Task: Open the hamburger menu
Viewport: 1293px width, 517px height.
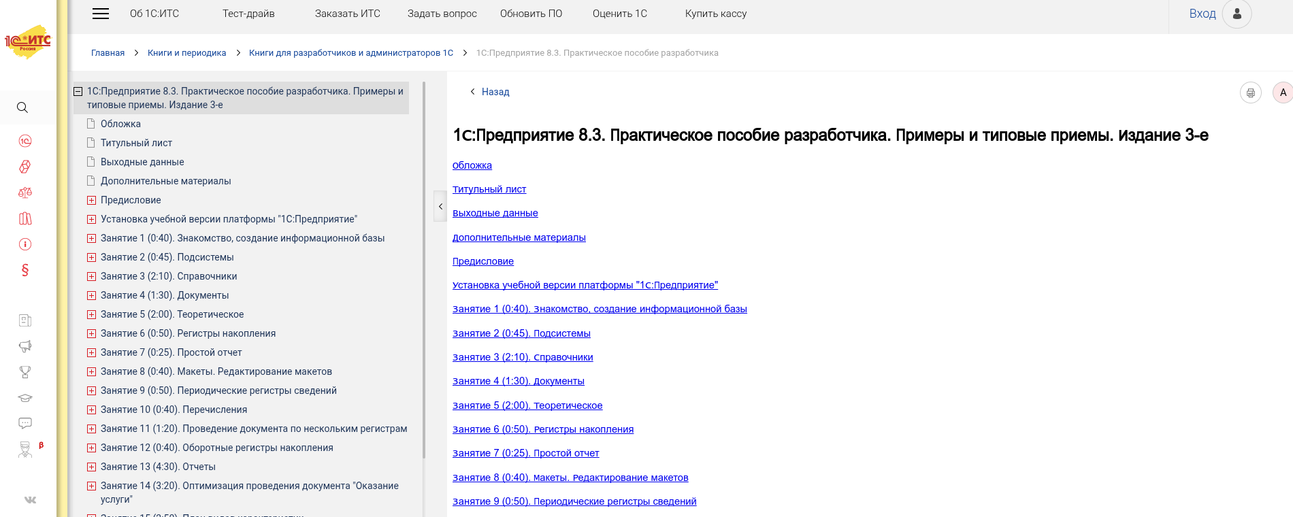Action: click(x=101, y=14)
